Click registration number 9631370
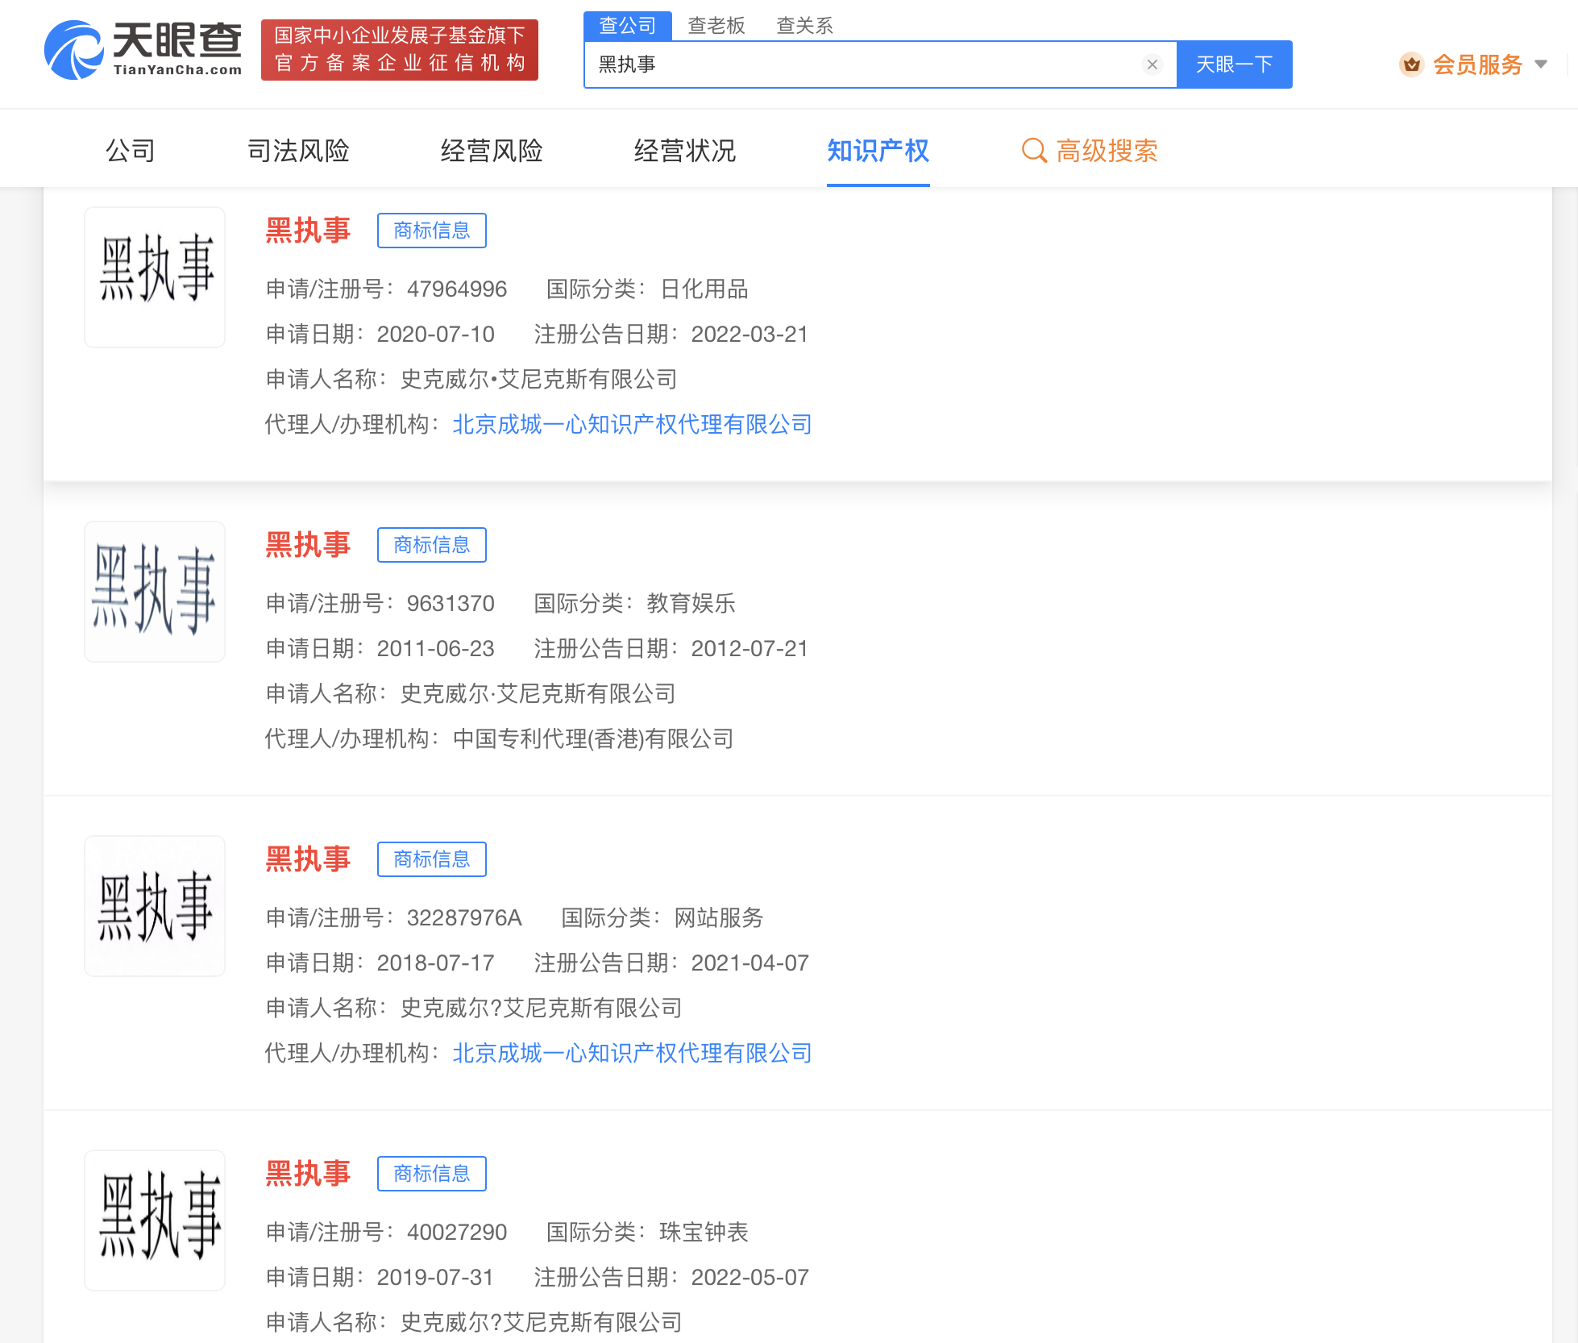 click(451, 603)
